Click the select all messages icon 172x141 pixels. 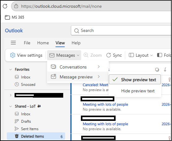pos(157,69)
